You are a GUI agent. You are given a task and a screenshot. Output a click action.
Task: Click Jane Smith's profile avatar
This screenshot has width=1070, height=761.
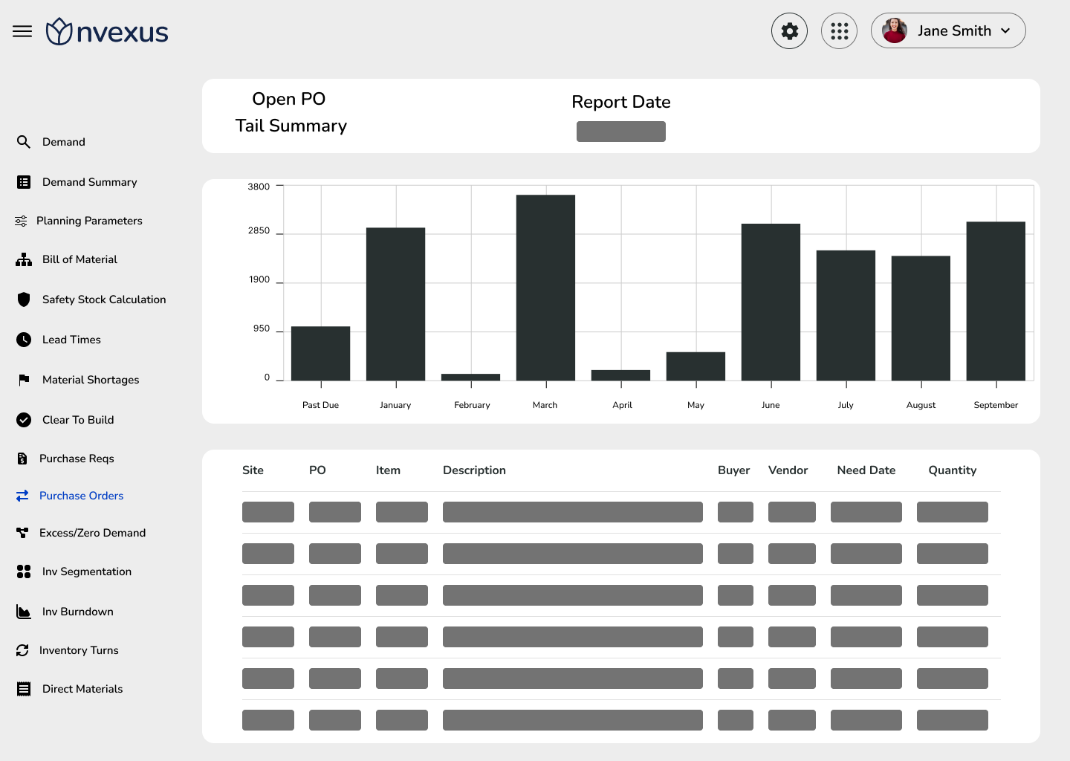895,30
